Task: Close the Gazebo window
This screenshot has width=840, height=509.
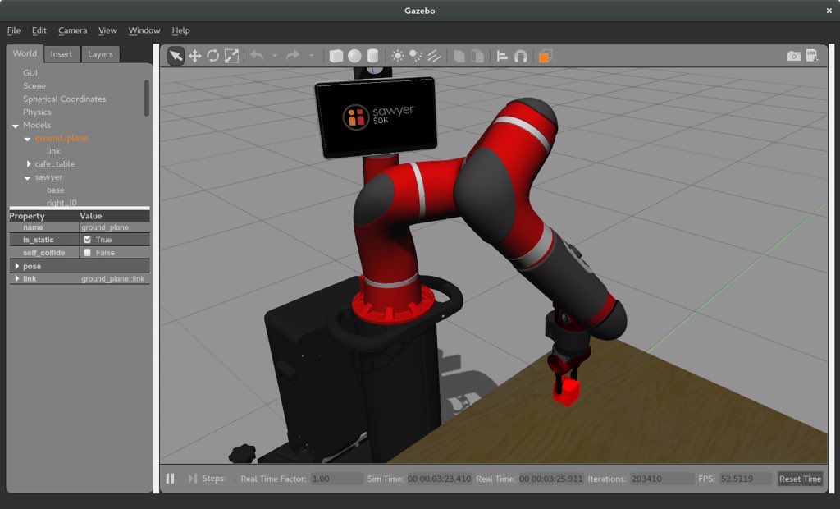Action: tap(829, 11)
